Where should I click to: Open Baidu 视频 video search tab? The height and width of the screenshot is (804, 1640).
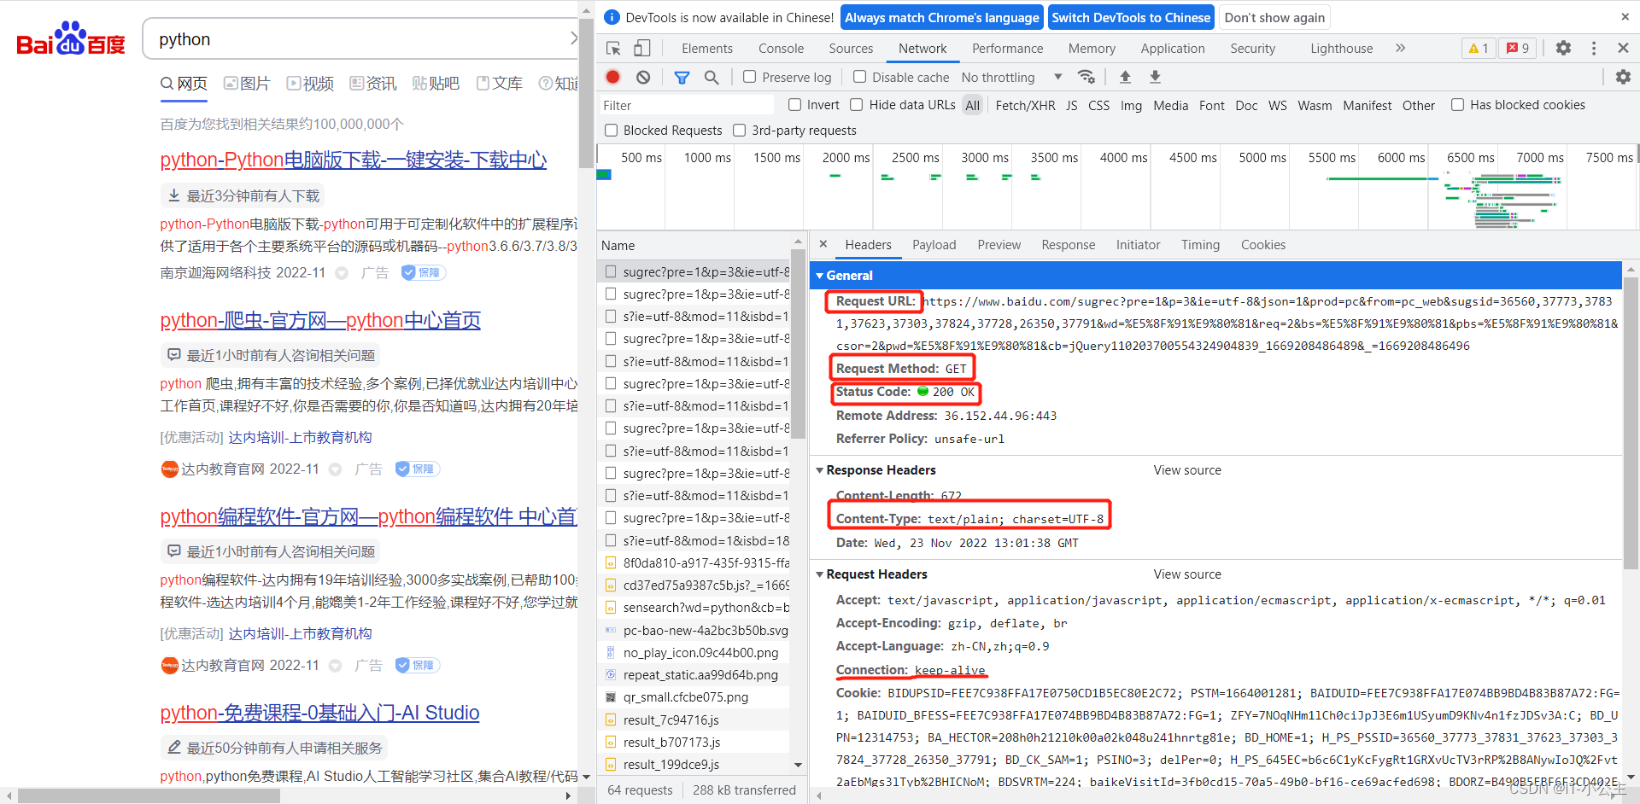click(310, 84)
